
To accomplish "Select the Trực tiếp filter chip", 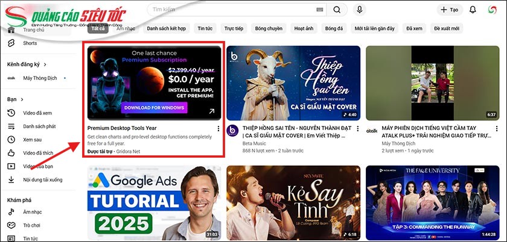I will tap(234, 28).
